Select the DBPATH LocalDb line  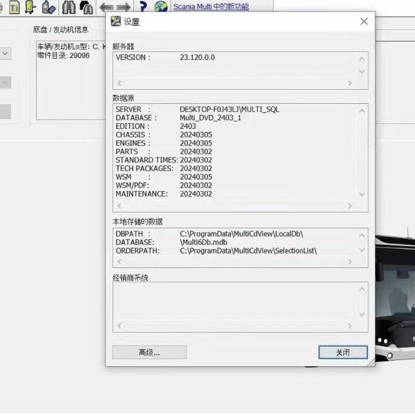(210, 234)
